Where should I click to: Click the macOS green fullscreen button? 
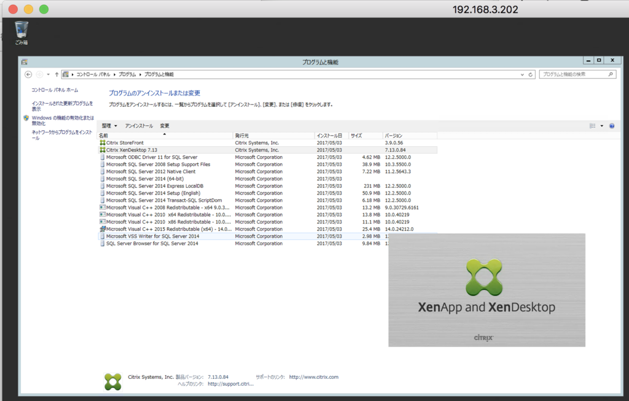click(44, 9)
